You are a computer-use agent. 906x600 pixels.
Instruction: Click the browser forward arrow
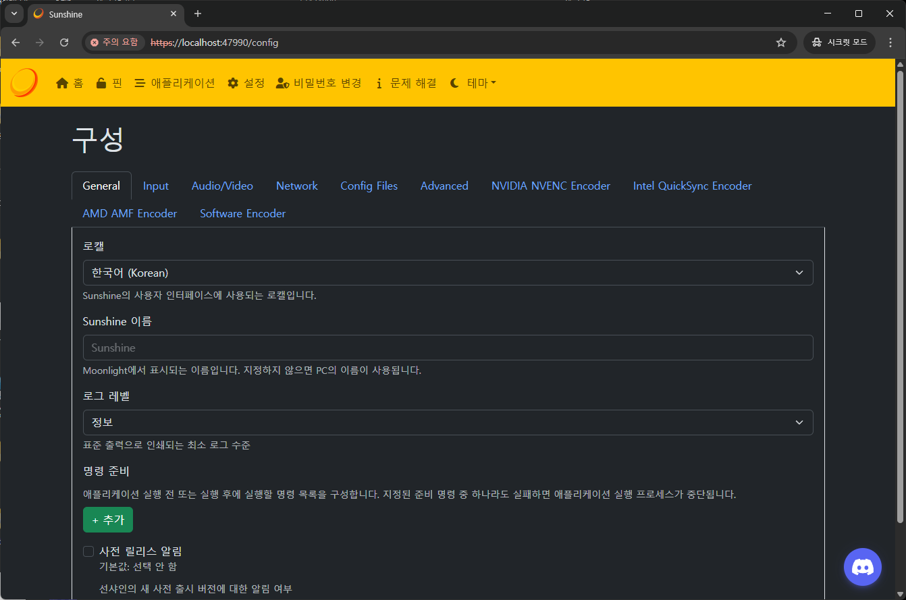pos(40,43)
